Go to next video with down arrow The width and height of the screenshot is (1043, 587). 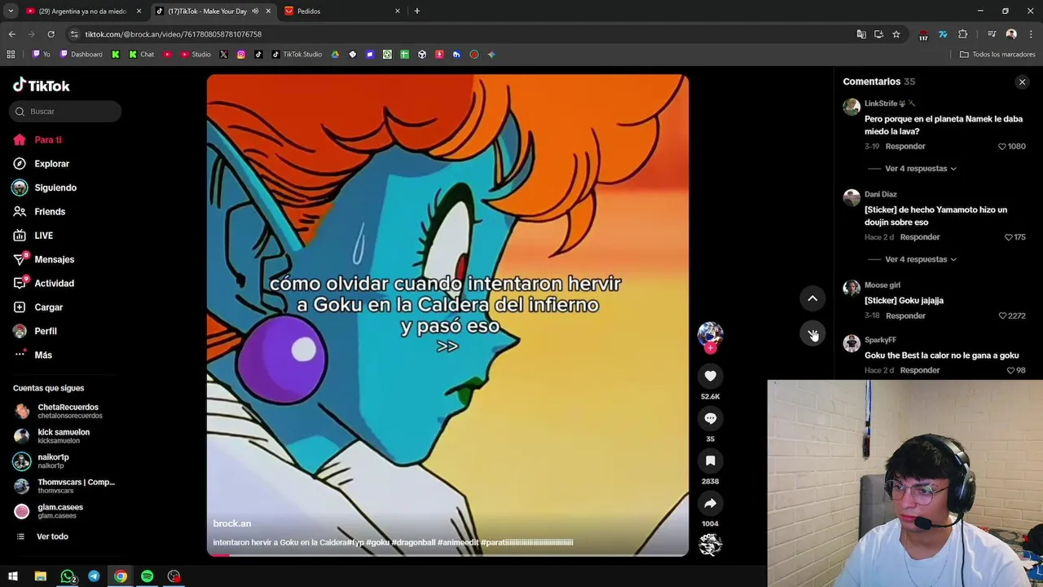(x=812, y=333)
